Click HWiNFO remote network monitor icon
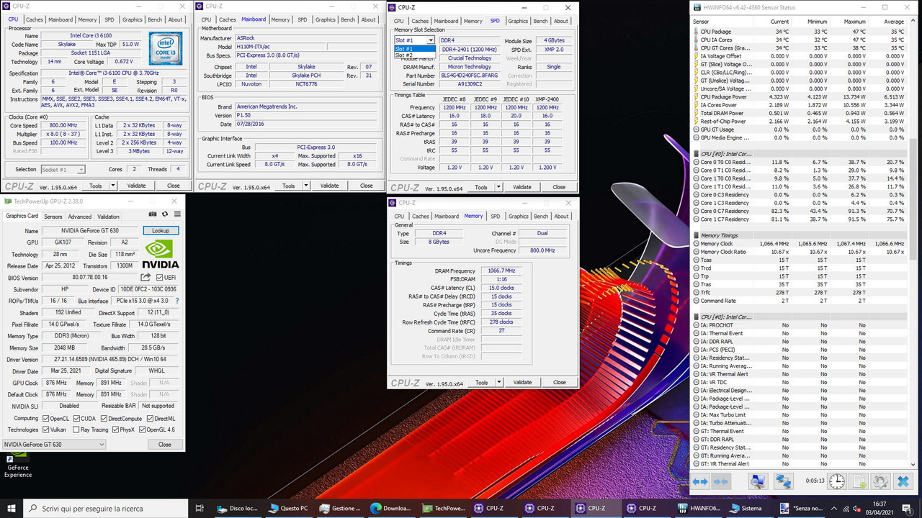This screenshot has height=518, width=922. [757, 481]
